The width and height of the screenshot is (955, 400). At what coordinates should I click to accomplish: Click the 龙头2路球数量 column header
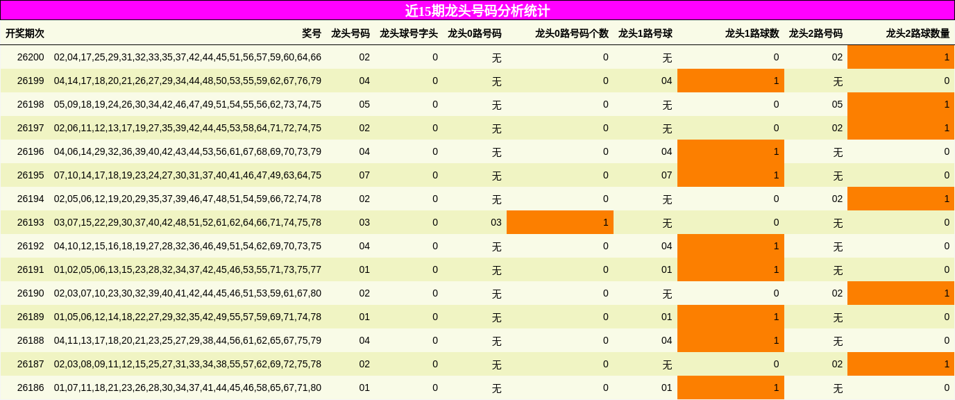click(918, 33)
